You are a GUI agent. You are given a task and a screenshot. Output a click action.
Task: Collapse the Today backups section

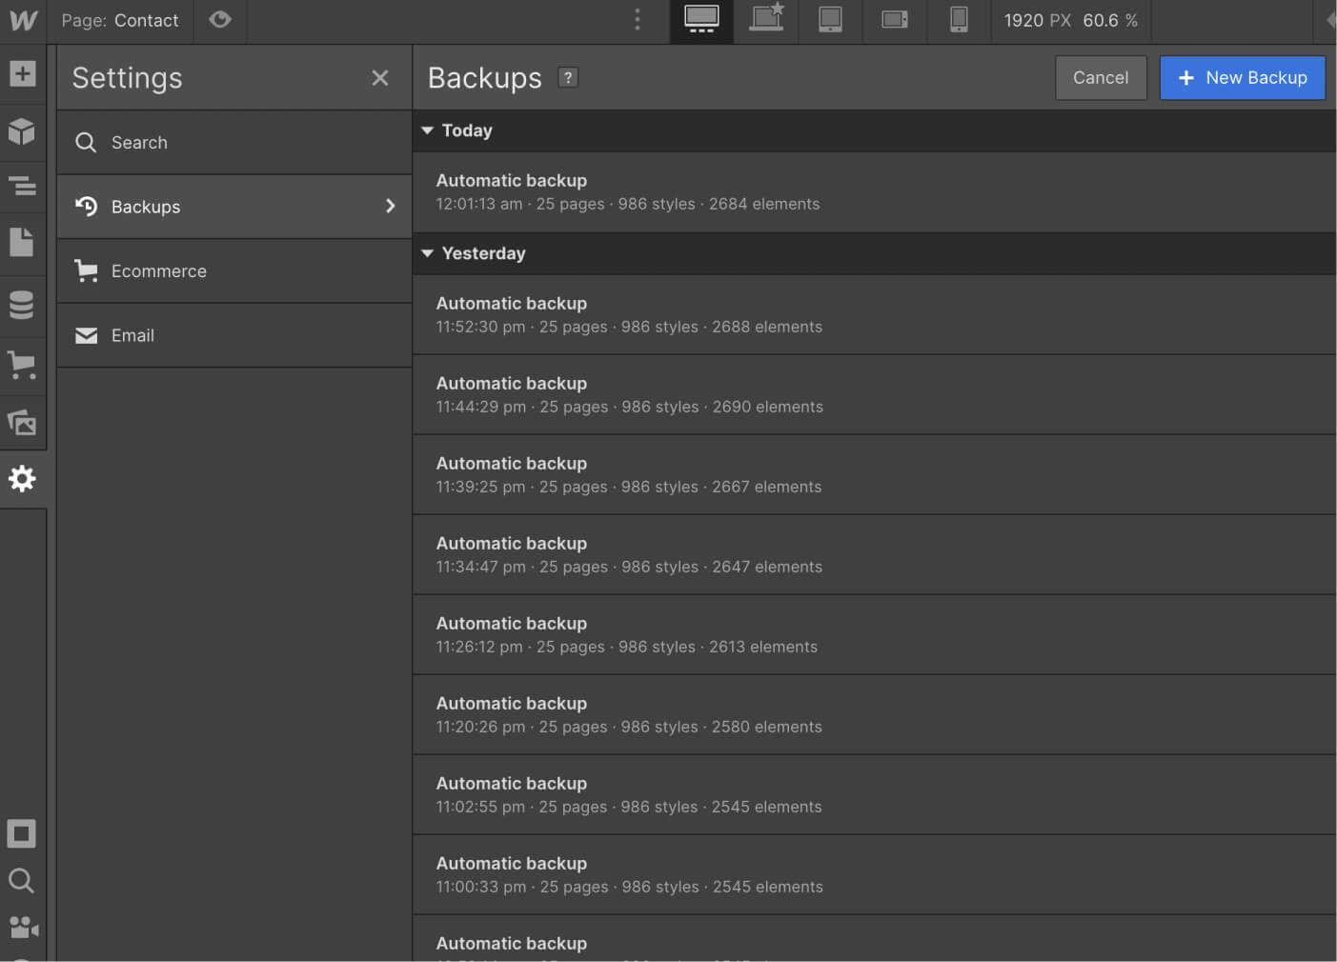427,130
